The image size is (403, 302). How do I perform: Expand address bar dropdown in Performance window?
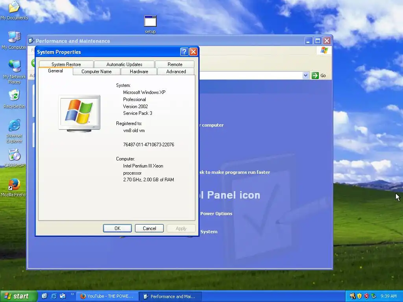point(305,75)
